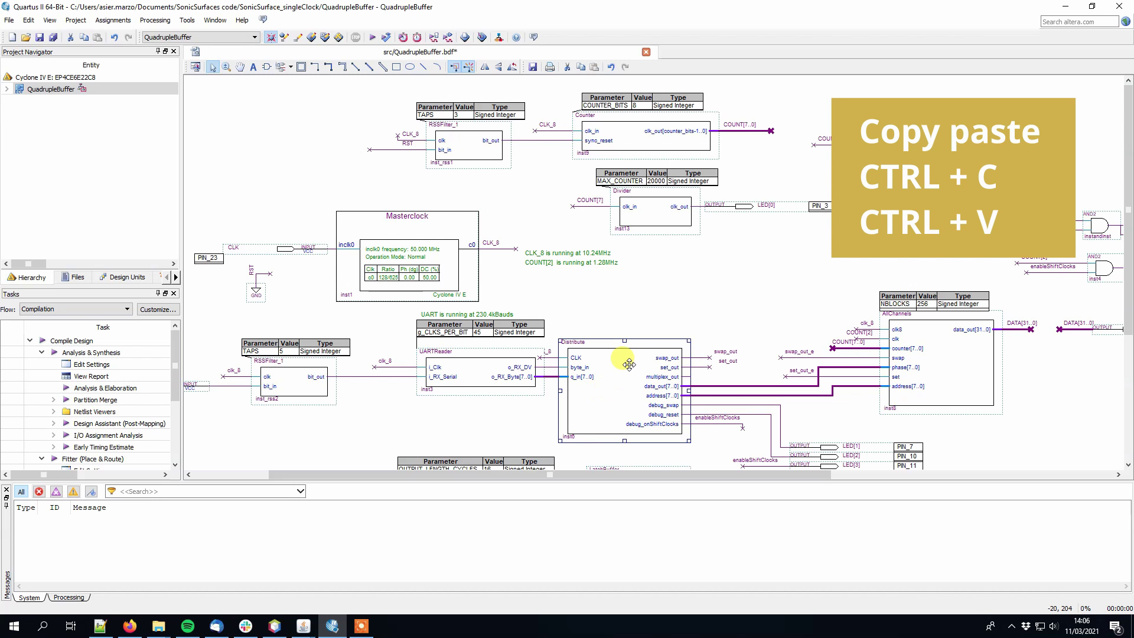This screenshot has height=638, width=1134.
Task: Click Flip Horizontal icon in editor toolbar
Action: [x=485, y=67]
